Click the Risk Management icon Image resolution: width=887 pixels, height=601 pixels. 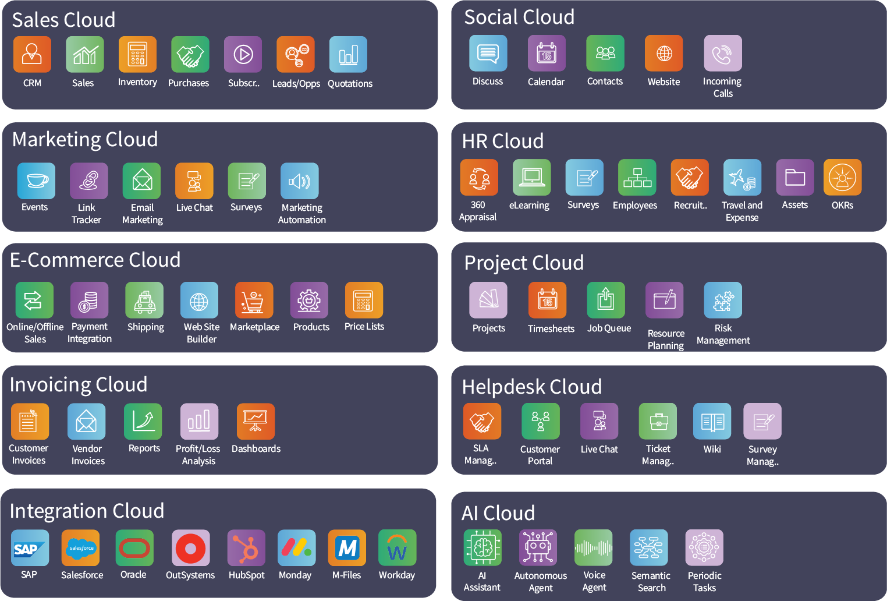723,300
